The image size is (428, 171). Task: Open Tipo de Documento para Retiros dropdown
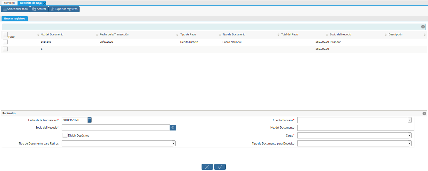(x=174, y=144)
